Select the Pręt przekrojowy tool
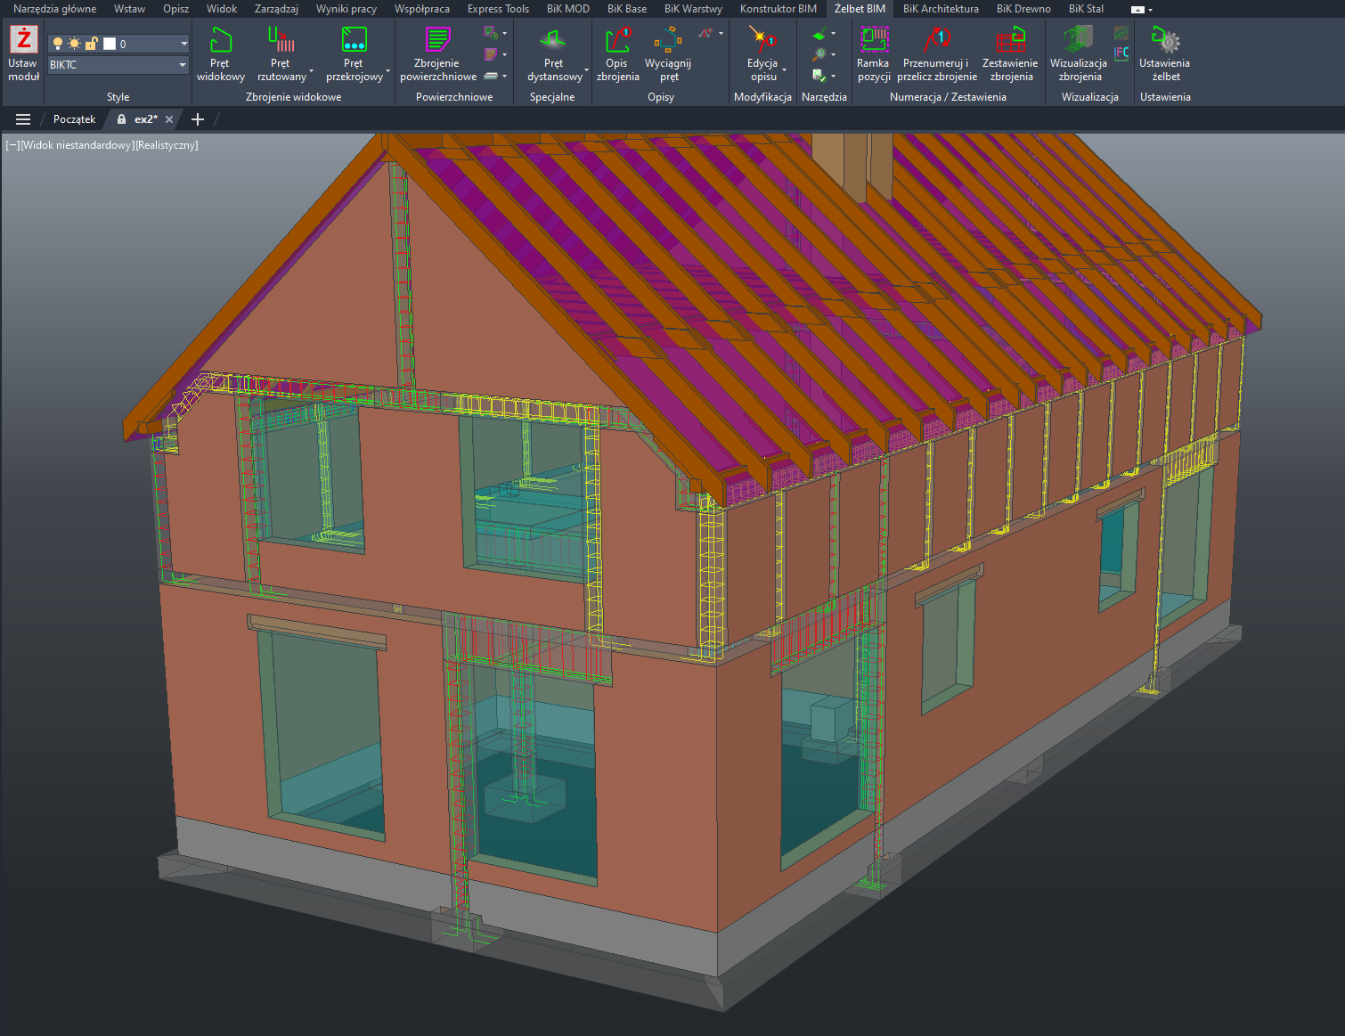Screen dimensions: 1345x1036 pyautogui.click(x=354, y=53)
